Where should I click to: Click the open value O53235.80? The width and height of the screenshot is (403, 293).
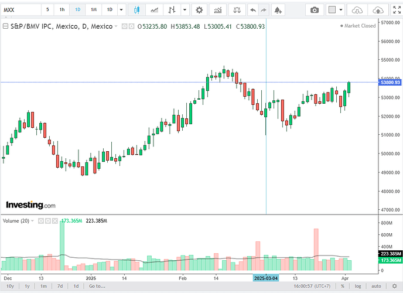click(x=152, y=26)
